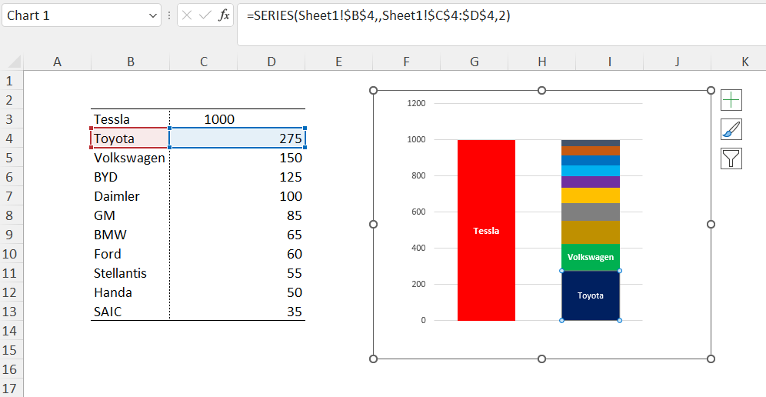Select column G header
Screen dimensions: 766x397
coord(474,62)
